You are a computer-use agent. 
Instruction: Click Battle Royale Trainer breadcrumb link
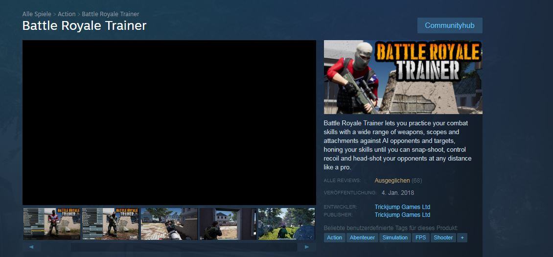(111, 14)
